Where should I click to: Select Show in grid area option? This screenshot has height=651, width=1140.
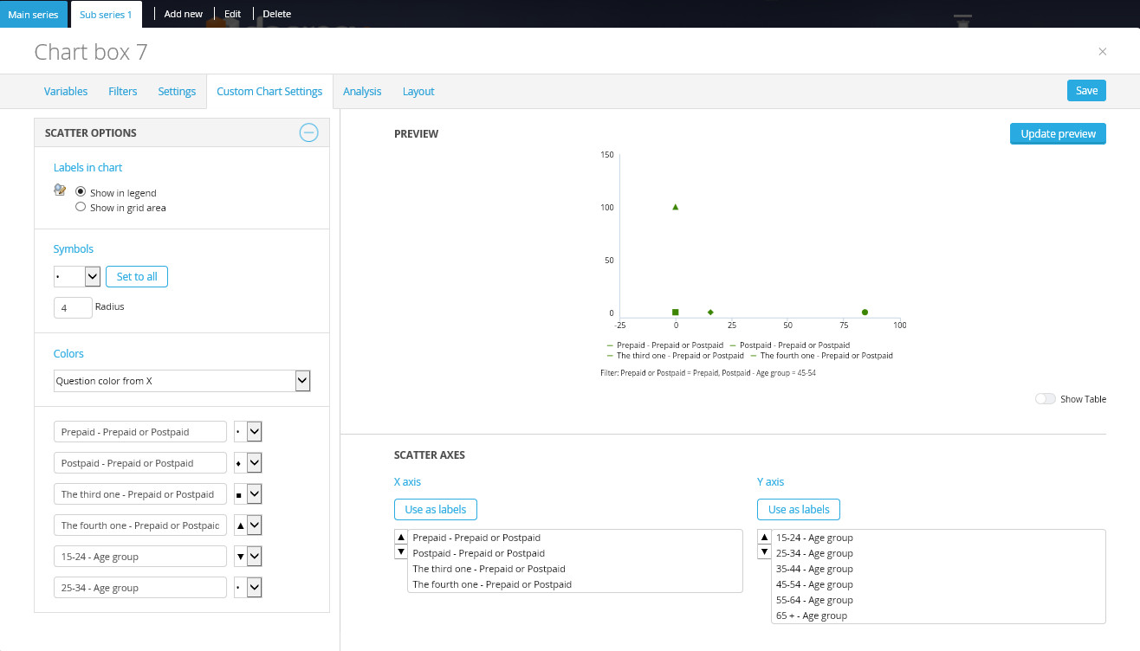(81, 208)
